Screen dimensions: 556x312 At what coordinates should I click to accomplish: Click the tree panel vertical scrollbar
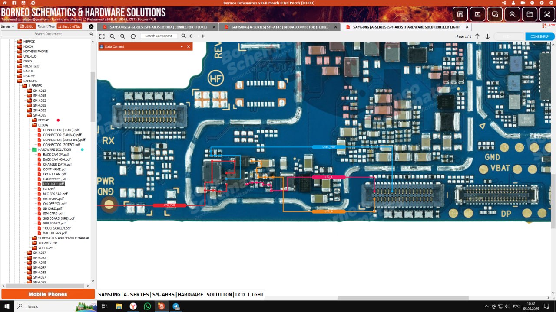tap(93, 97)
